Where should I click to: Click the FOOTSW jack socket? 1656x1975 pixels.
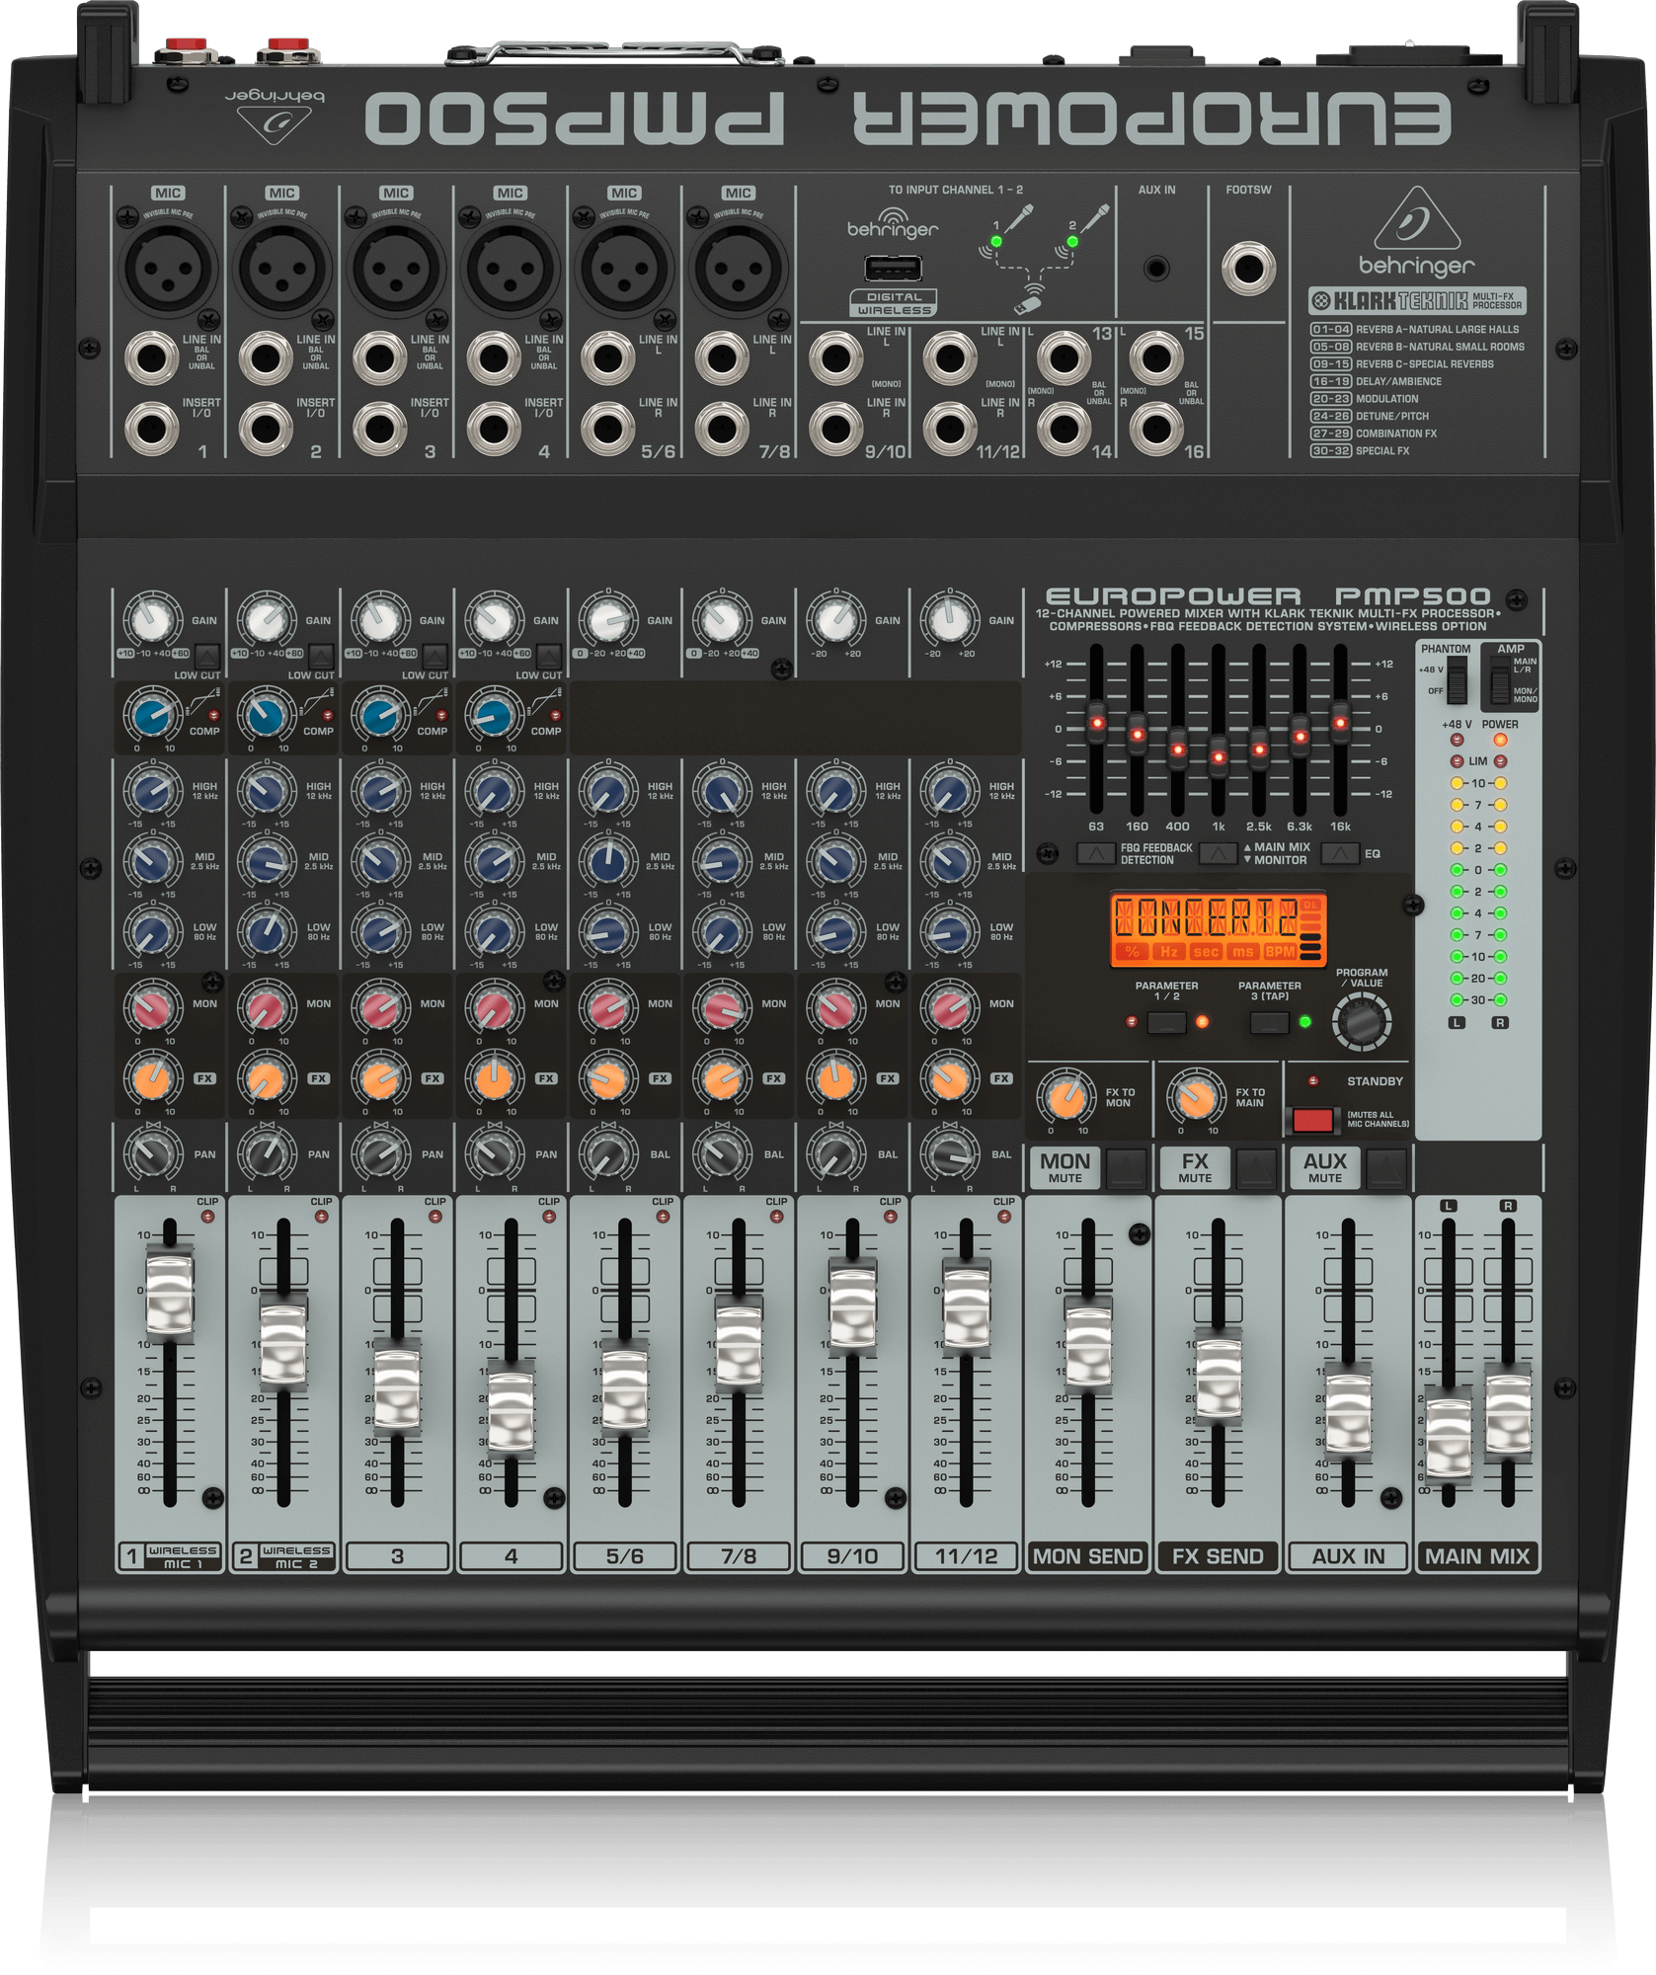pyautogui.click(x=1248, y=268)
